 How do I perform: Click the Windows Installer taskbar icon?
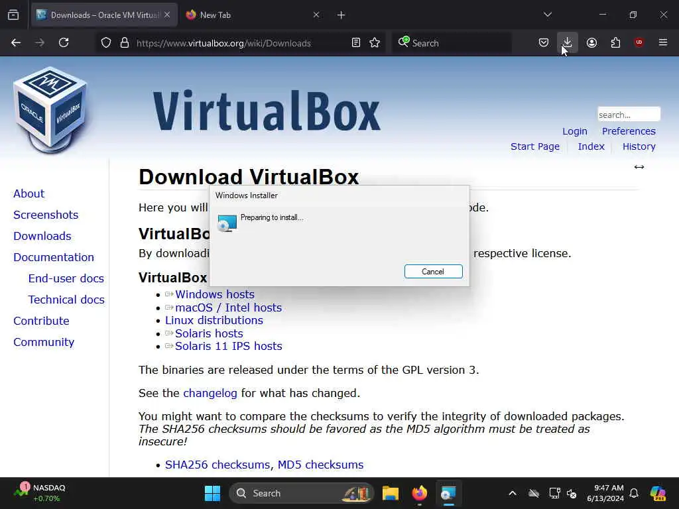coord(448,493)
